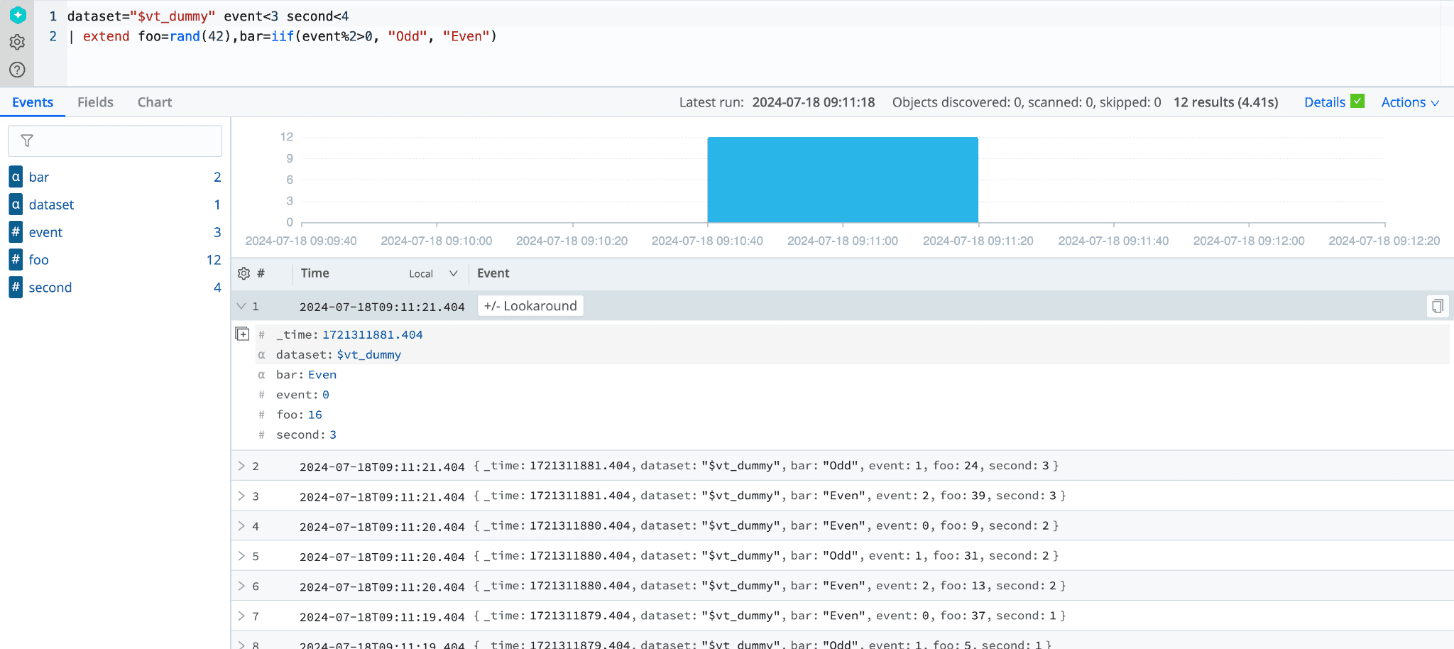Expand event row 2
This screenshot has width=1454, height=649.
[241, 466]
